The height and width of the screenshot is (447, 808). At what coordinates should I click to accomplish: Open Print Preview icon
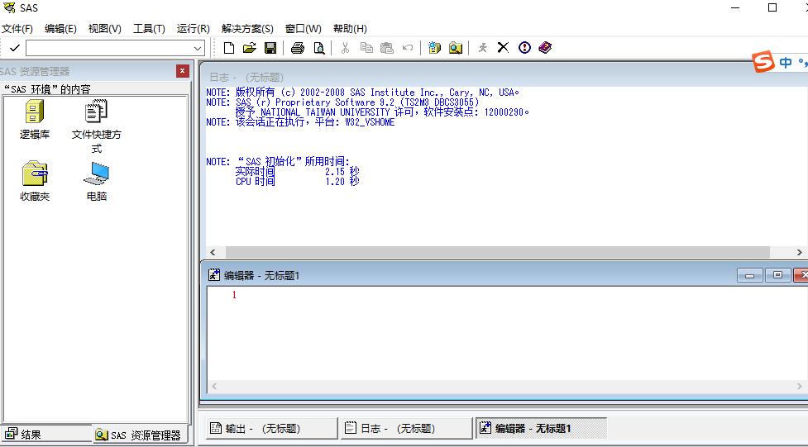[x=319, y=48]
